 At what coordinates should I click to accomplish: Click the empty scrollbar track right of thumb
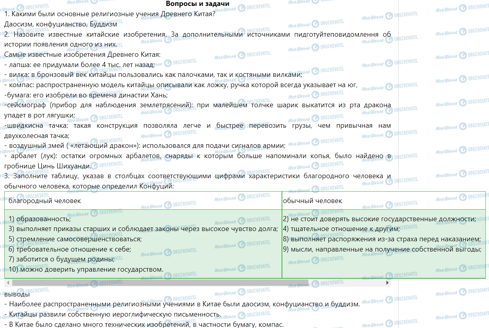(x=347, y=283)
